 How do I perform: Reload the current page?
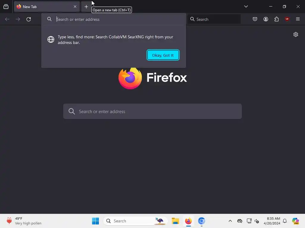(x=29, y=19)
